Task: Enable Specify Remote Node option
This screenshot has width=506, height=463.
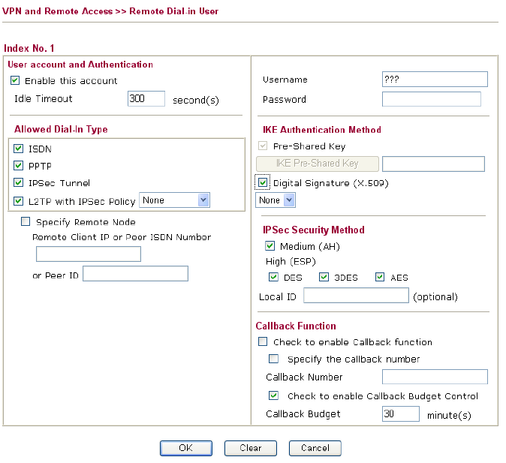Action: 26,221
